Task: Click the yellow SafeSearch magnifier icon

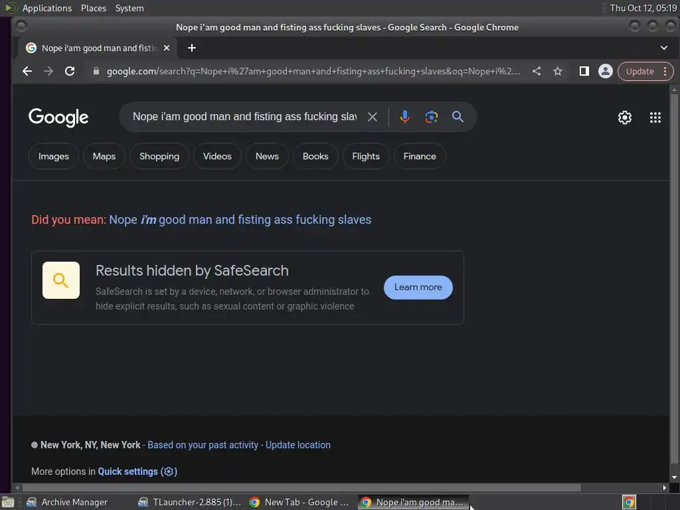Action: 60,280
